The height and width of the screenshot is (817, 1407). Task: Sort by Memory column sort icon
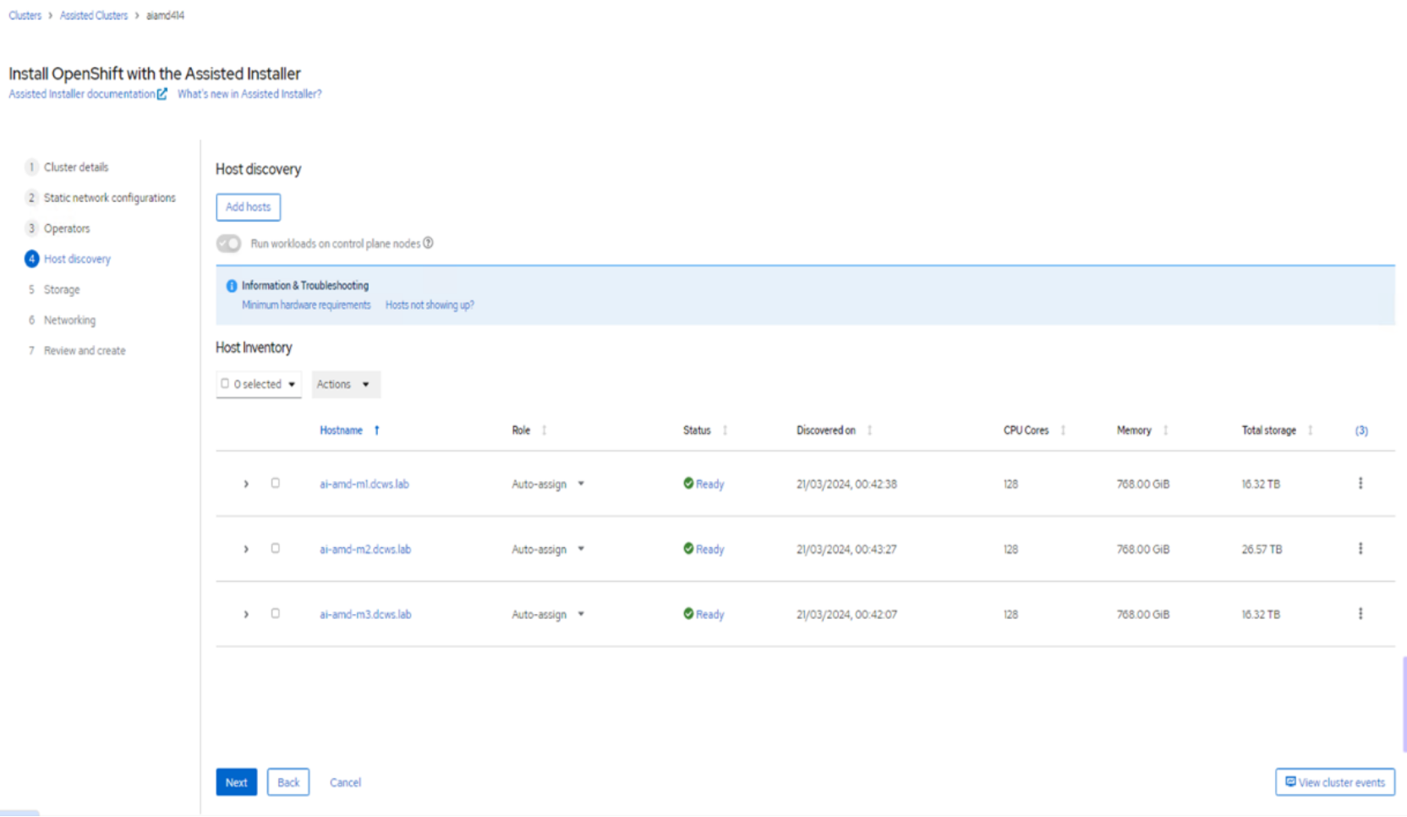point(1165,430)
